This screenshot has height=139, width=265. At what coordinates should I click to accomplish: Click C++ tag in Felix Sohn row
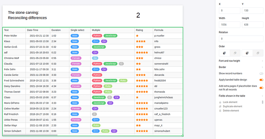click(96, 69)
